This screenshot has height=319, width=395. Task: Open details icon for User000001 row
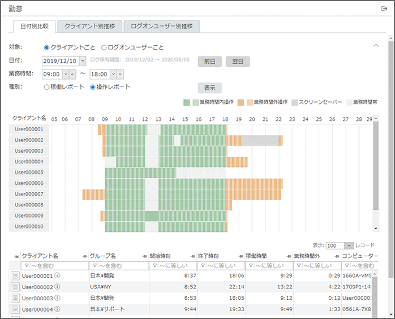click(15, 275)
